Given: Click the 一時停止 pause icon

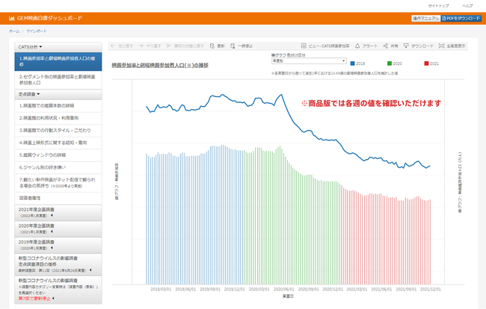Looking at the screenshot, I should tap(234, 46).
